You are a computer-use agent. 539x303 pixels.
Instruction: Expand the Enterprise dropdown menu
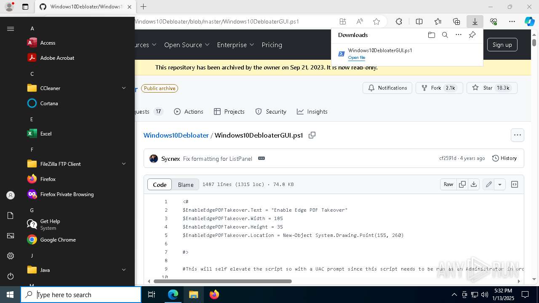(x=235, y=45)
